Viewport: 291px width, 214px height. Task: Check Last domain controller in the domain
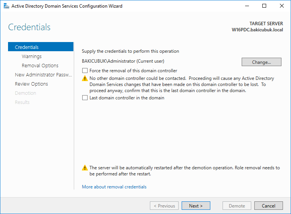click(85, 98)
